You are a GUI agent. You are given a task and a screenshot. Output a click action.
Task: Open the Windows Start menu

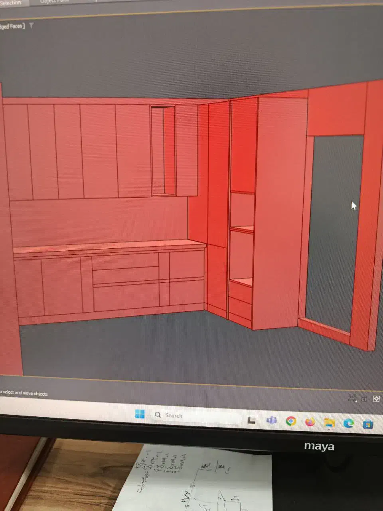tap(140, 414)
